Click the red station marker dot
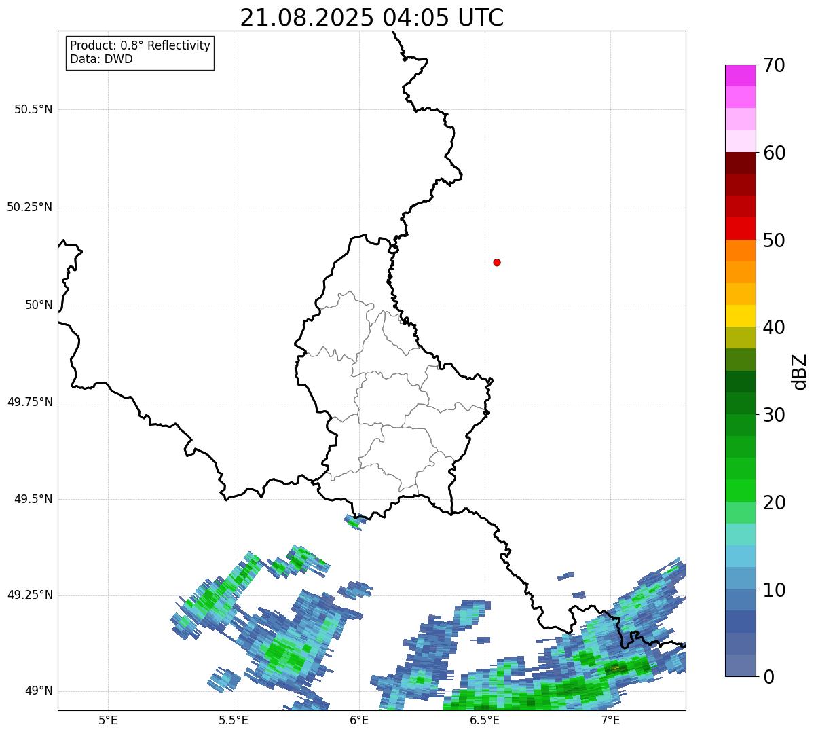This screenshot has height=734, width=816. 497,262
